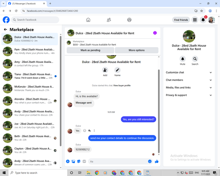Open Chrome menu three dots
The width and height of the screenshot is (220, 176).
pos(216,11)
